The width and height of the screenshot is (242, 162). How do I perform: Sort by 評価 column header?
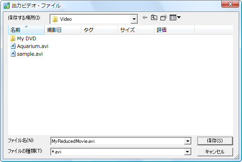click(x=175, y=30)
